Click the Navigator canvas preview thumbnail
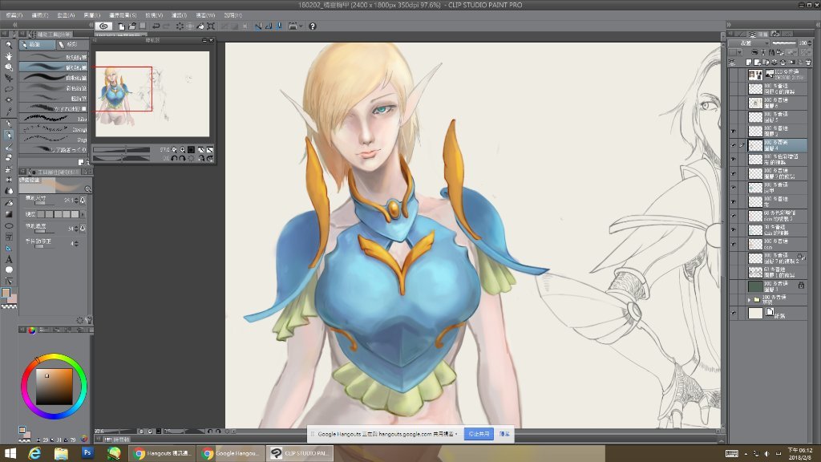Screen dimensions: 821x462 pos(152,94)
